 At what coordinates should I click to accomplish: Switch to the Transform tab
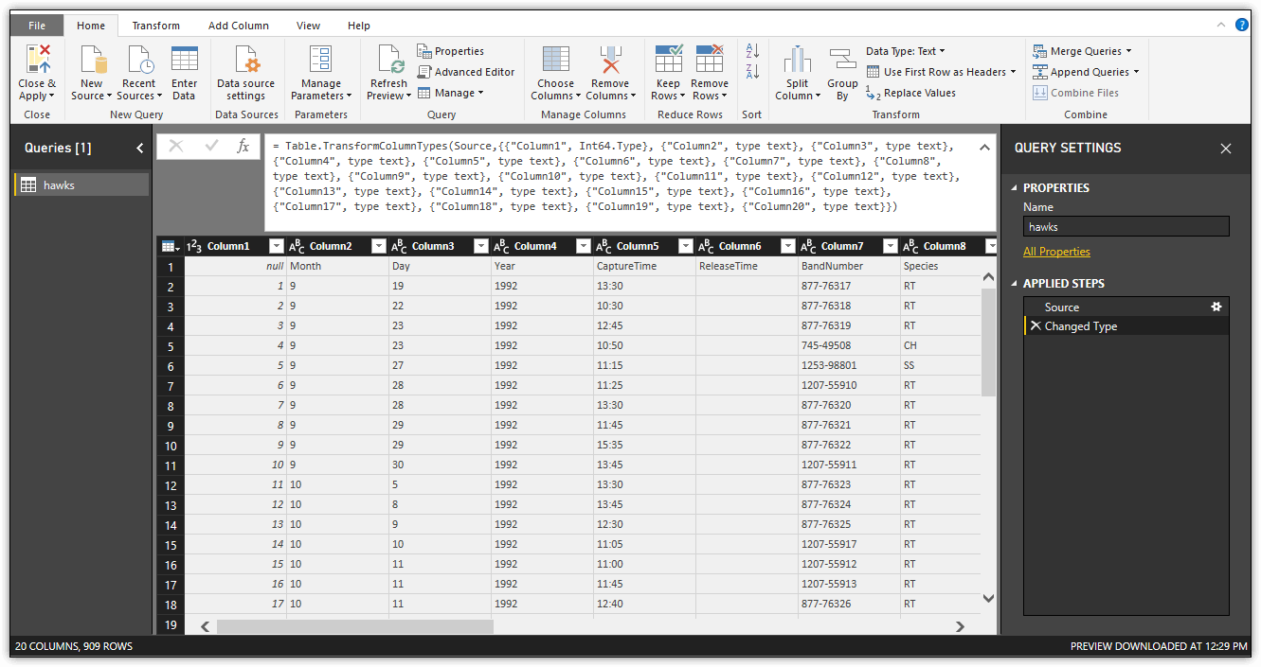coord(156,26)
